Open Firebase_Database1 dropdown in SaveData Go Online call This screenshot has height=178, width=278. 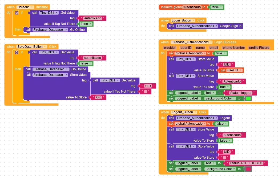click(51, 69)
